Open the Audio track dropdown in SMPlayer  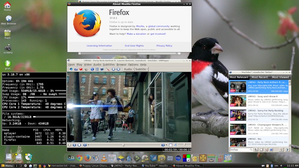129,69
